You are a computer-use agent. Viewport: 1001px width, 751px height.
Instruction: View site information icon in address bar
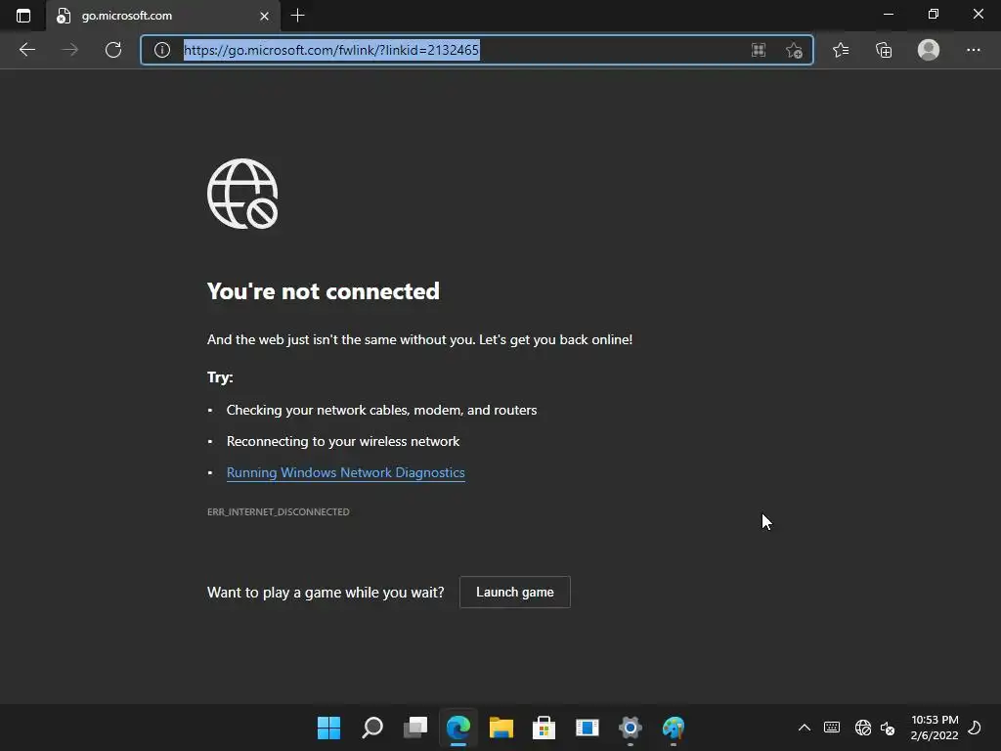[162, 50]
